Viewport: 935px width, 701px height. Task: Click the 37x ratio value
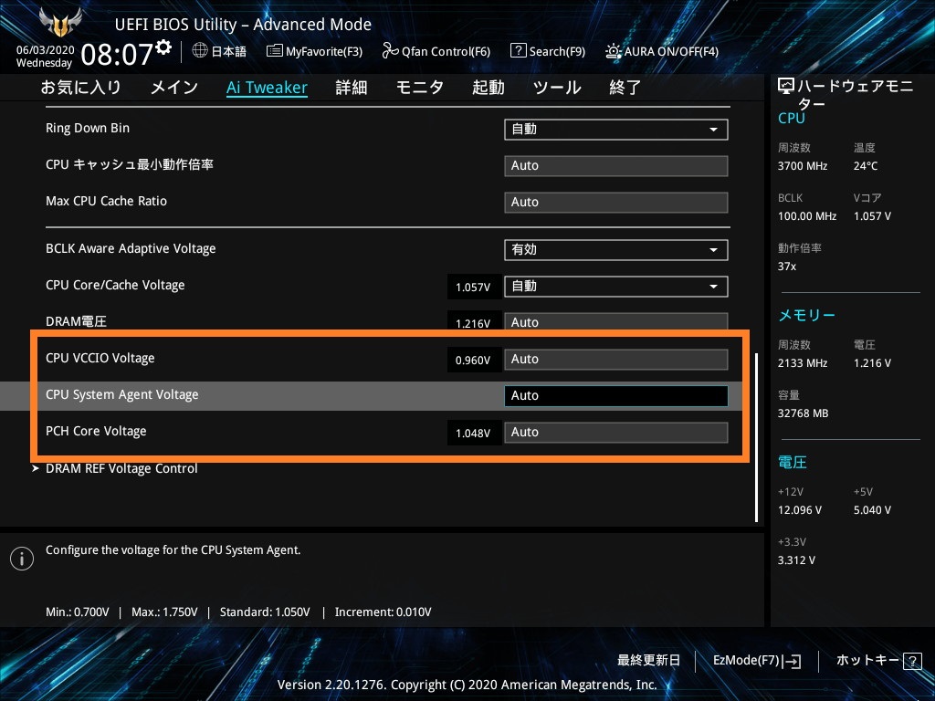[x=787, y=267]
